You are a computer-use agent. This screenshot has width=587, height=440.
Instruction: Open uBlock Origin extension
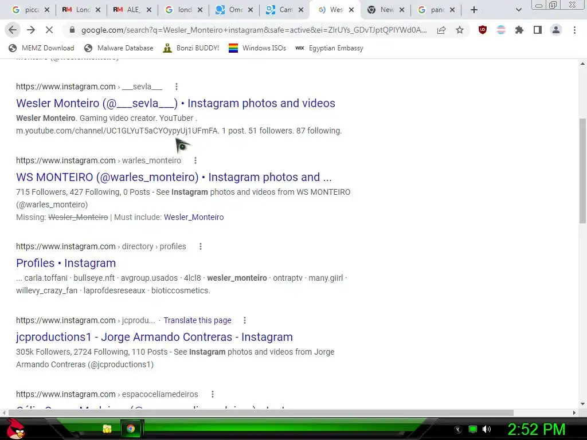pos(483,30)
